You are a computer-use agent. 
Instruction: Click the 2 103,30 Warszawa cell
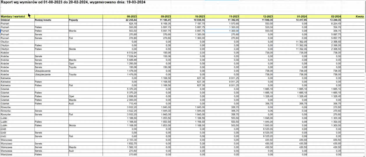click(120, 140)
